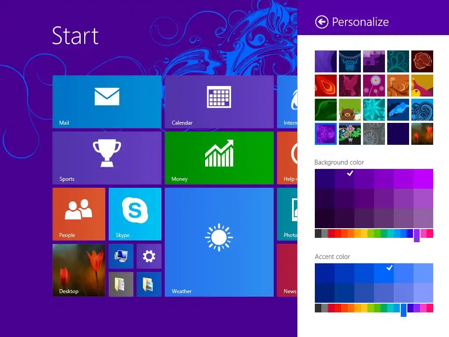The height and width of the screenshot is (337, 449).
Task: Choose the crimson bird background pattern
Action: 349,86
